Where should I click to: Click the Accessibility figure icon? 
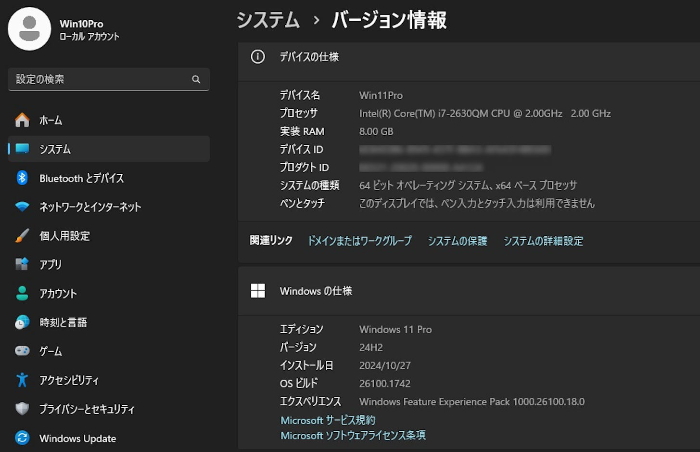coord(22,380)
